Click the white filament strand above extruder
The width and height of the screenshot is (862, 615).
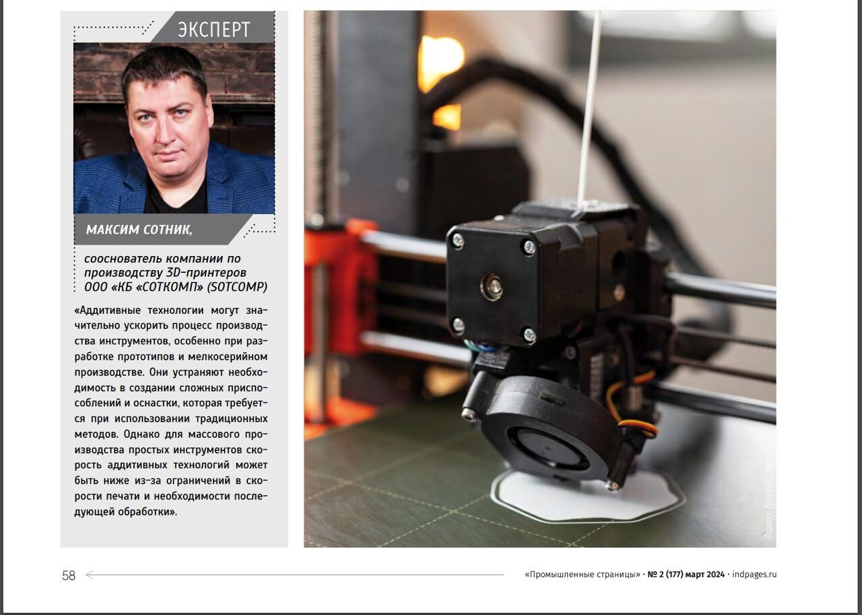(590, 101)
